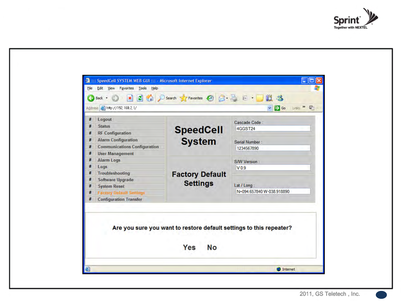Expand the Back button history dropdown arrow
The width and height of the screenshot is (401, 301).
pos(107,98)
